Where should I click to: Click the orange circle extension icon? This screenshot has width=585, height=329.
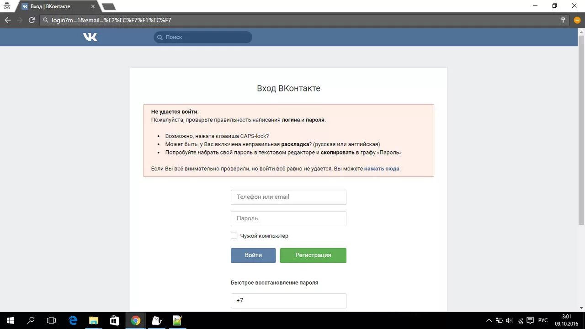pos(577,20)
